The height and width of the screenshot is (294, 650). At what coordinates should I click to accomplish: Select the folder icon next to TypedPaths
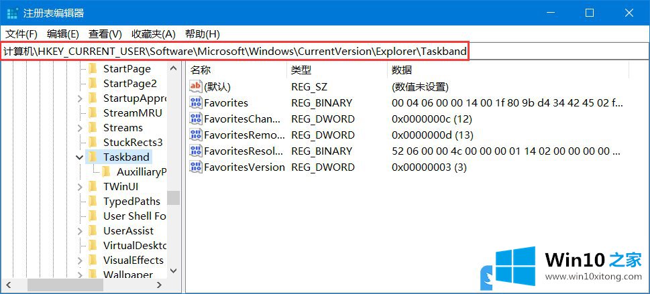click(93, 201)
